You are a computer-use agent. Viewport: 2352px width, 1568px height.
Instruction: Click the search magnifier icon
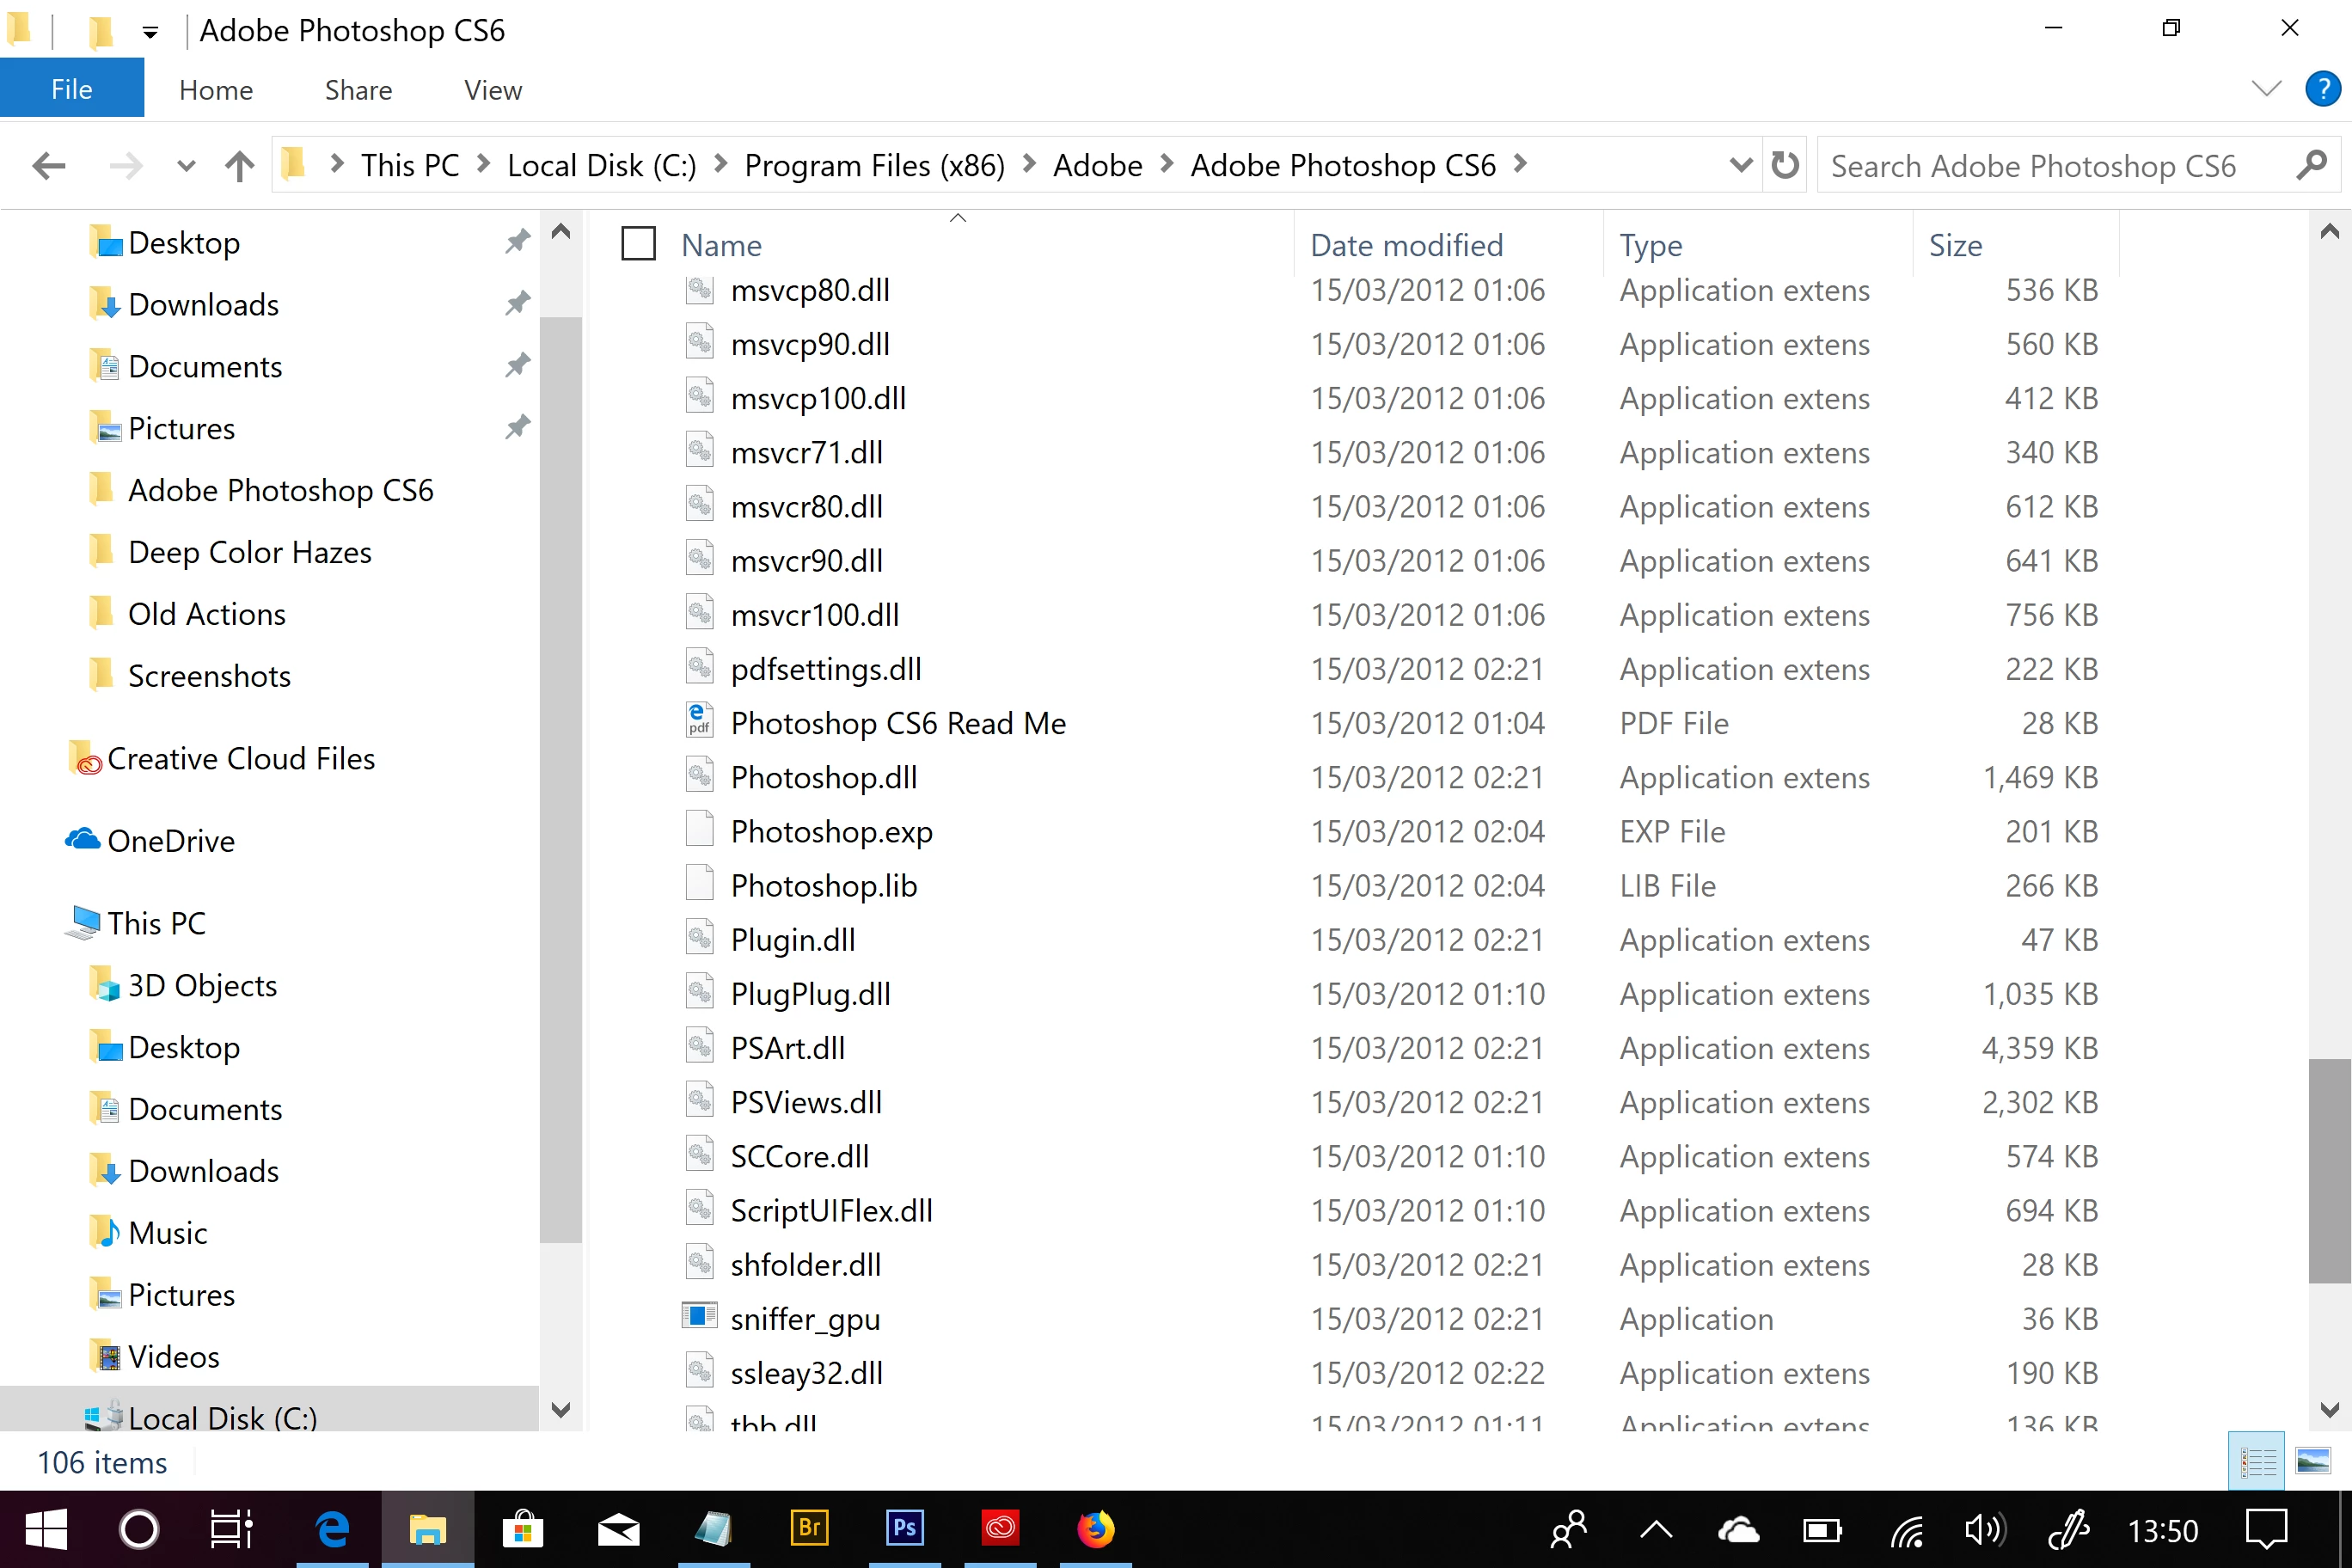point(2311,165)
